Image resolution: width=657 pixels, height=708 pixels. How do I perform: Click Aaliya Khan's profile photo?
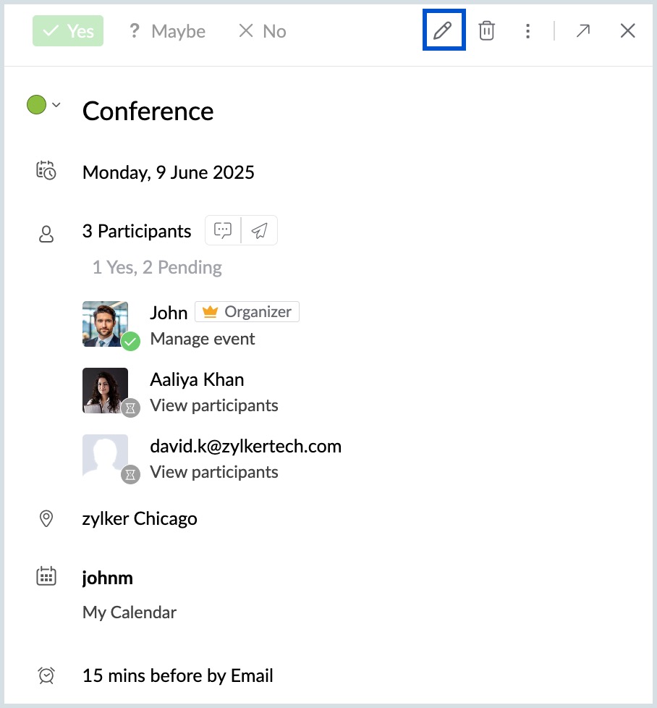[106, 390]
